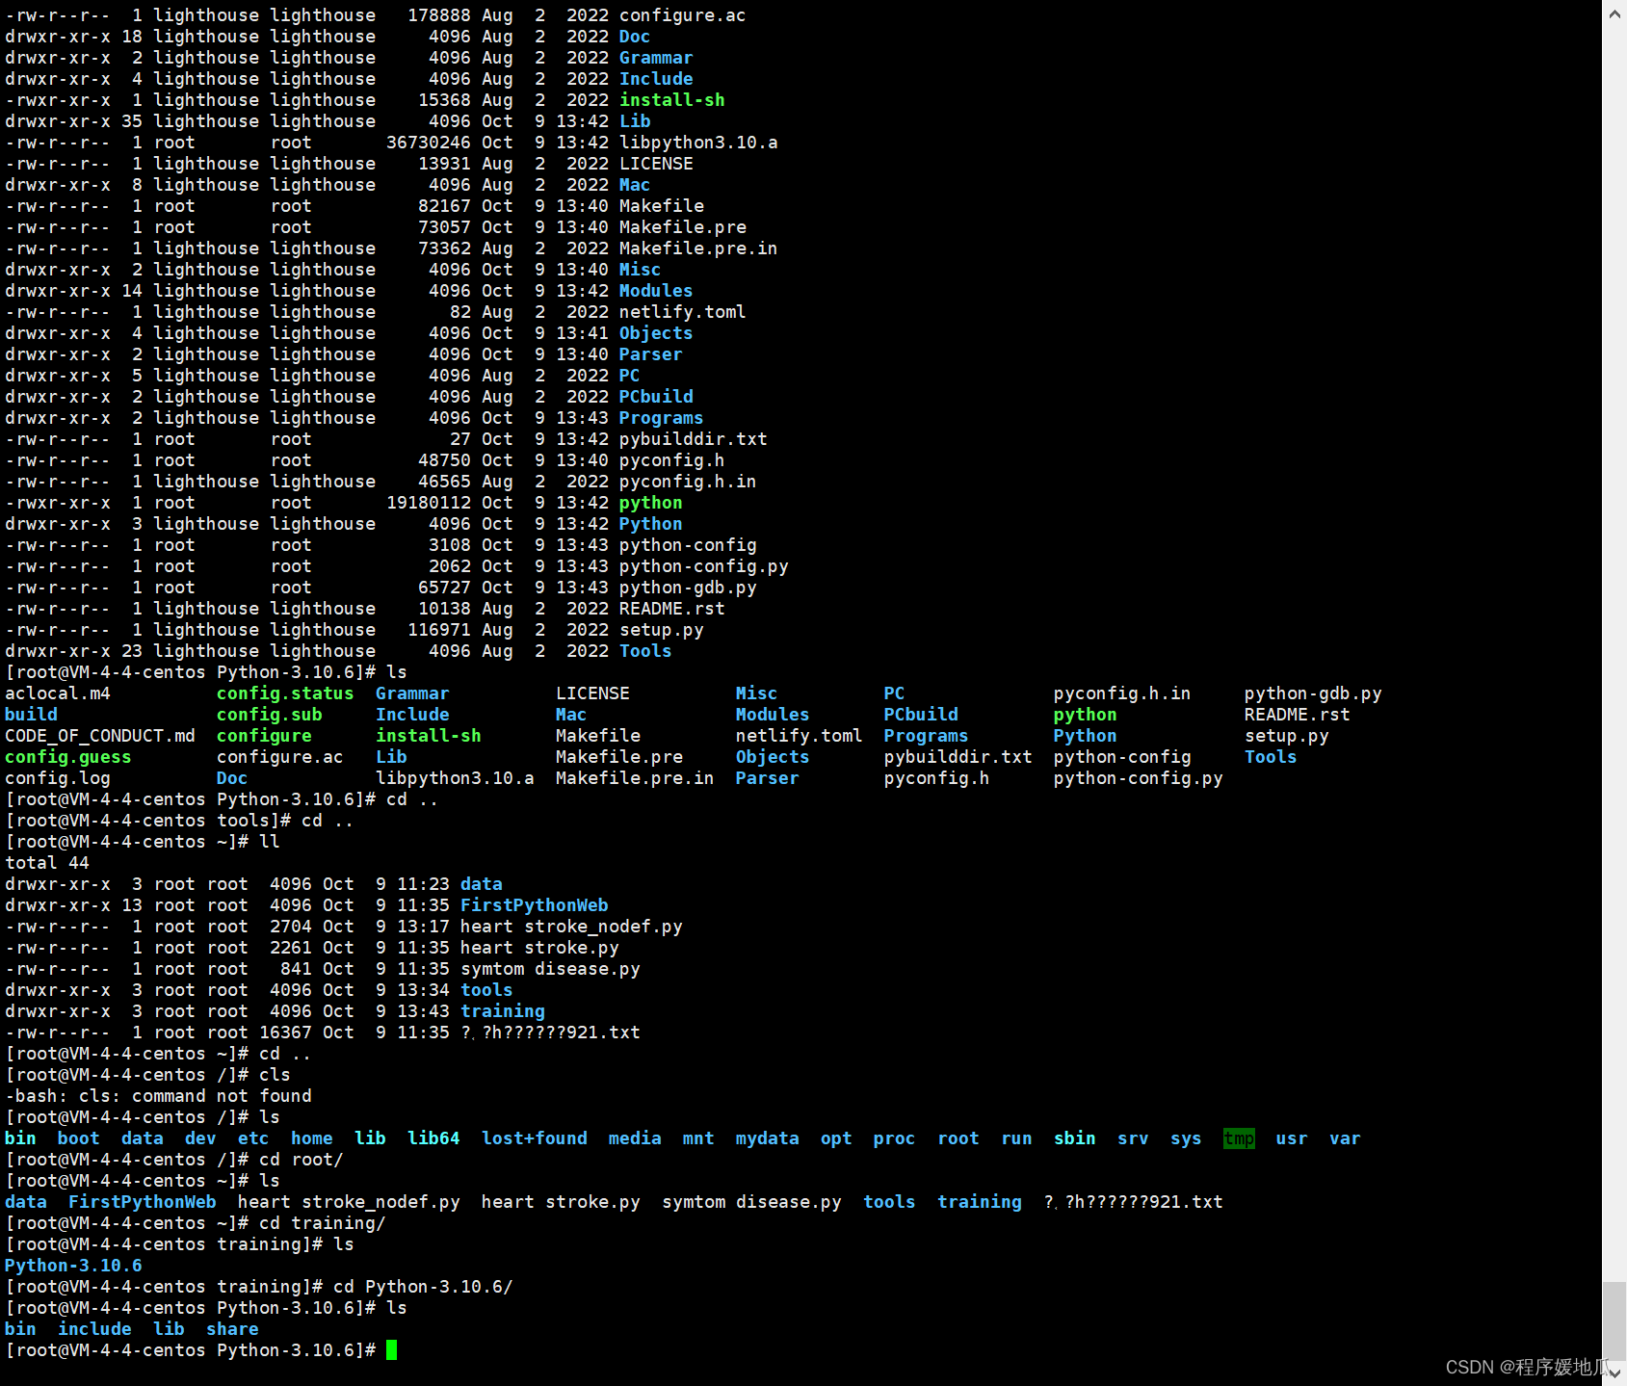
Task: Click the scrollbar down arrow
Action: [1614, 1373]
